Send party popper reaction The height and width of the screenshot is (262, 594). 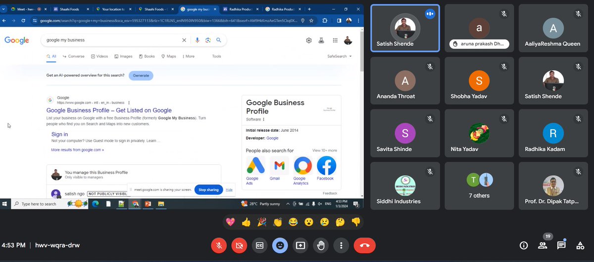tap(262, 222)
